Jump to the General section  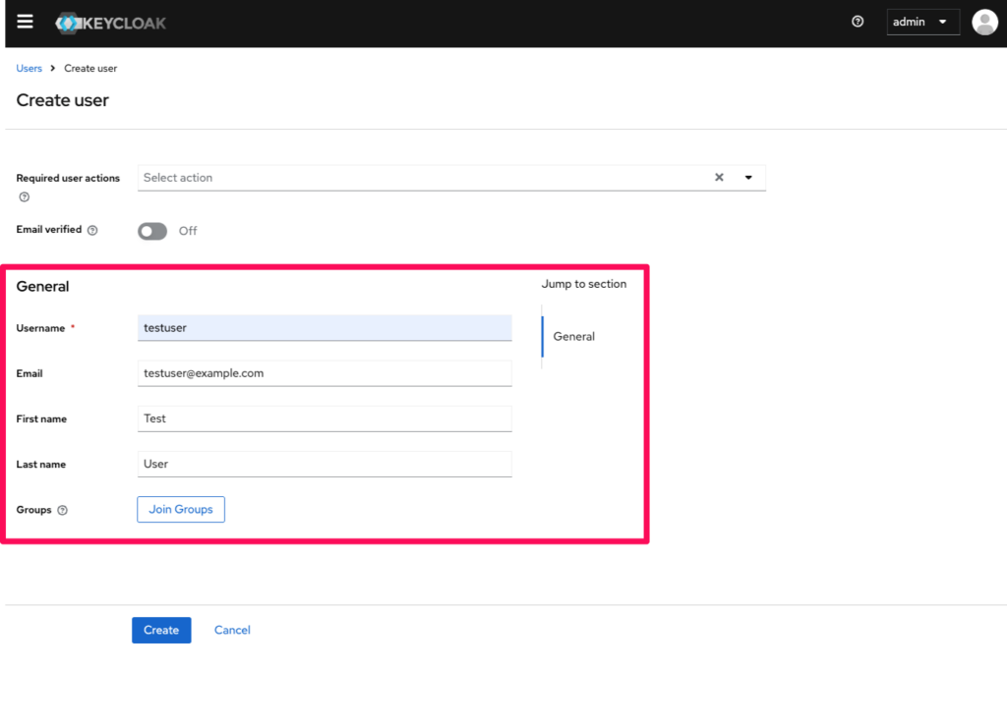[573, 337]
